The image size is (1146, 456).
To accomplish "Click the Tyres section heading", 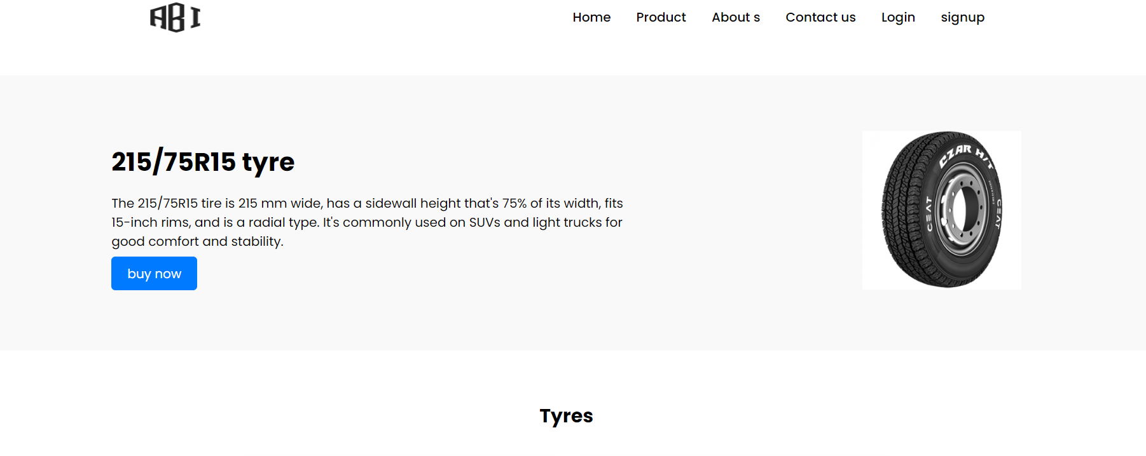I will (x=566, y=415).
